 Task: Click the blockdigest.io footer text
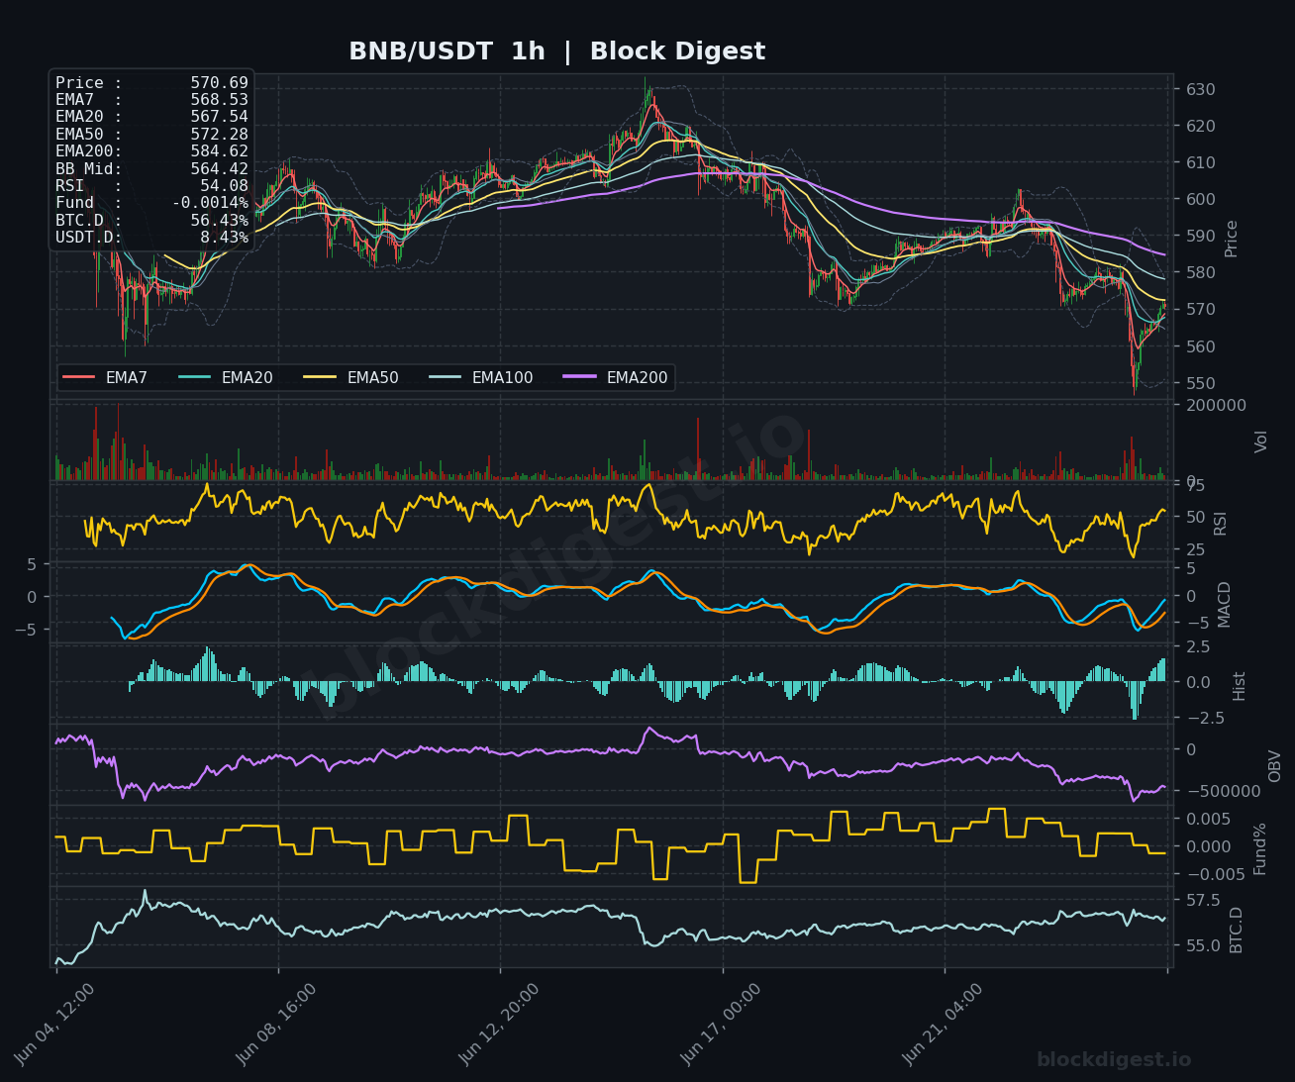1114,1060
